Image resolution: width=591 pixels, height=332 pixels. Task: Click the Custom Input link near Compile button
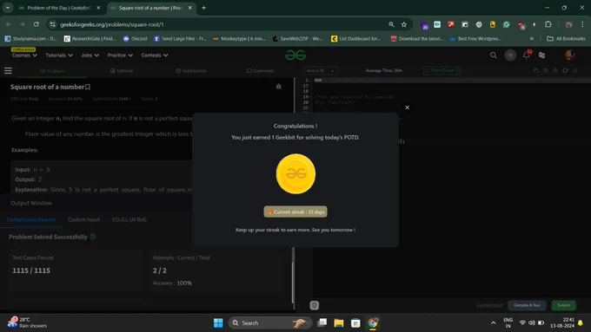point(489,305)
